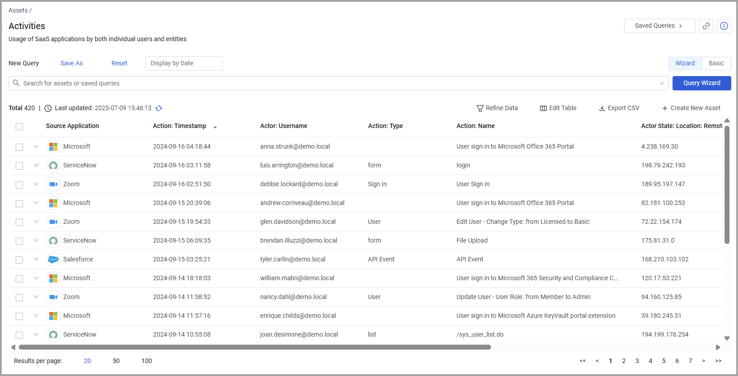The width and height of the screenshot is (738, 376).
Task: Open Edit Table columns
Action: 558,108
